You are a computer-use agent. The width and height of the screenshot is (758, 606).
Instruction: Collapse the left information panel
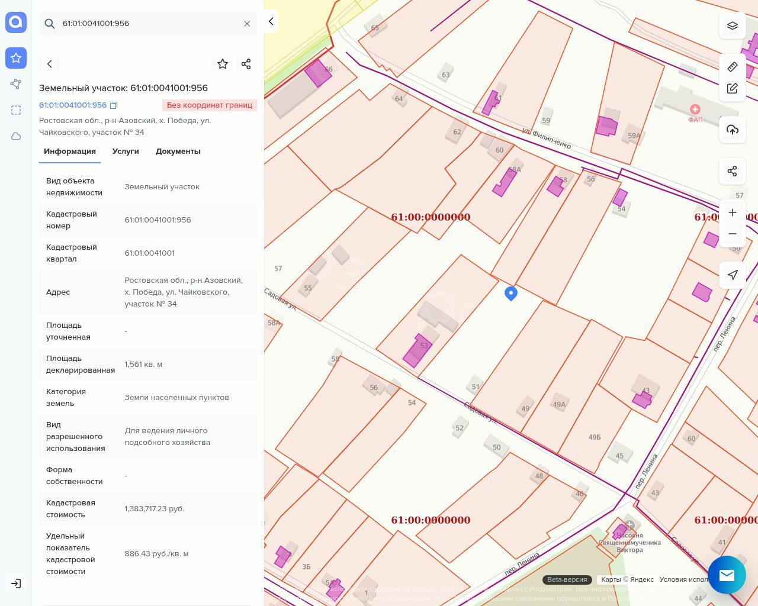[271, 21]
